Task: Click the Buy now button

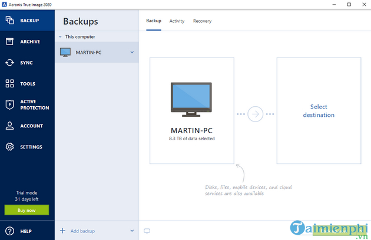Action: pyautogui.click(x=26, y=210)
